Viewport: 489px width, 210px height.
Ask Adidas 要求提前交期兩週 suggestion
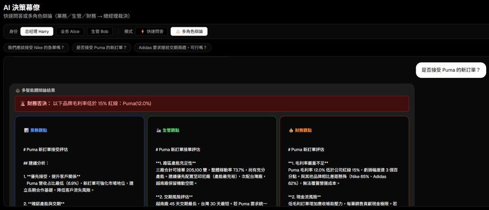point(173,48)
